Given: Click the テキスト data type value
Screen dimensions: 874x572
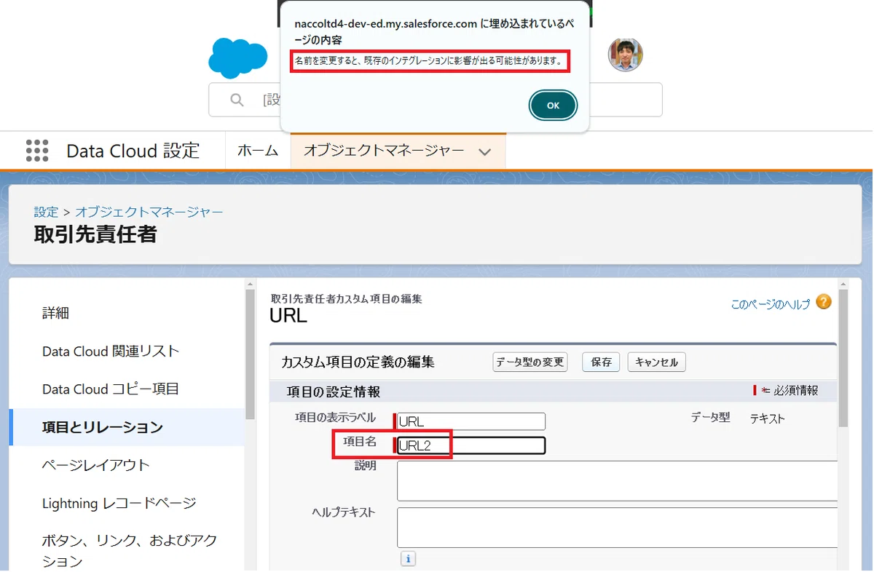Looking at the screenshot, I should 768,418.
